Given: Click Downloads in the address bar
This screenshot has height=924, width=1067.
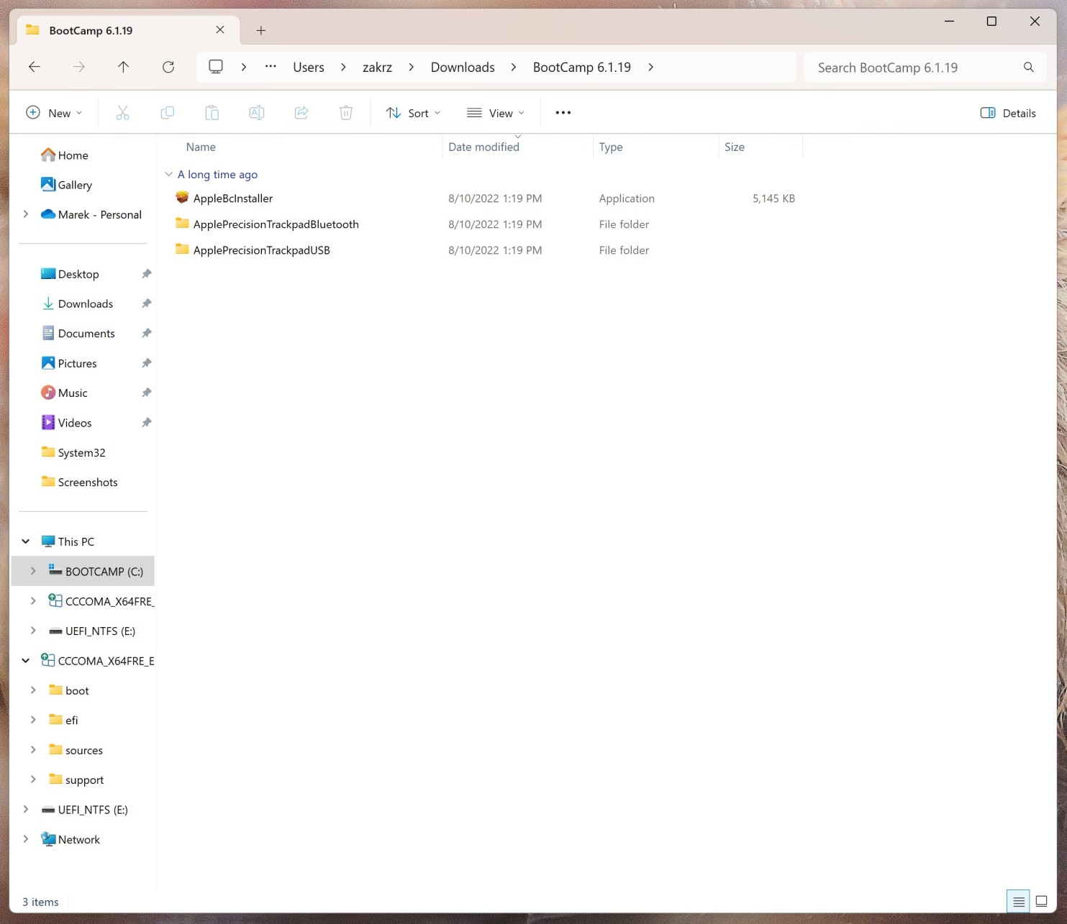Looking at the screenshot, I should [463, 67].
